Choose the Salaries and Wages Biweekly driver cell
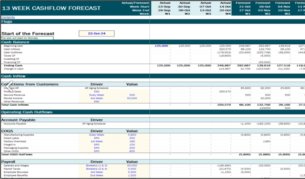The image size is (305, 179). pyautogui.click(x=97, y=166)
